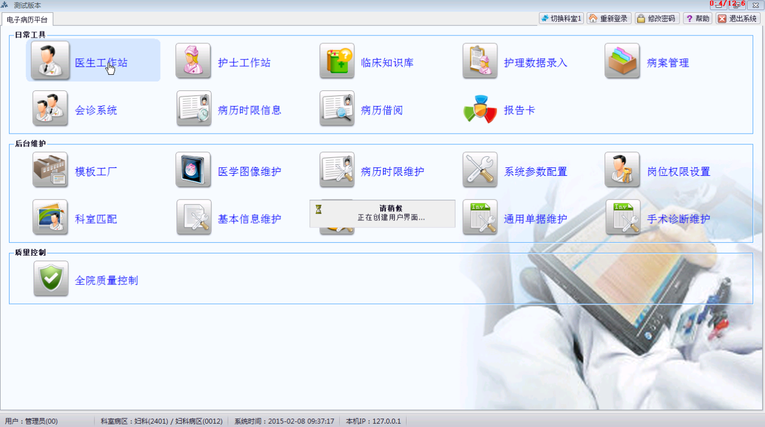Open the 临床知识库 book icon
Image resolution: width=765 pixels, height=427 pixels.
pyautogui.click(x=337, y=60)
